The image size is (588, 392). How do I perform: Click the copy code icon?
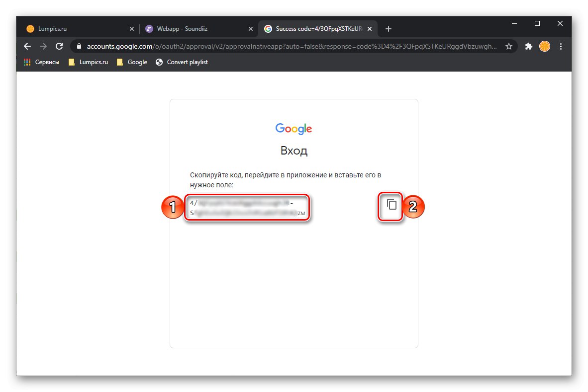(x=392, y=204)
